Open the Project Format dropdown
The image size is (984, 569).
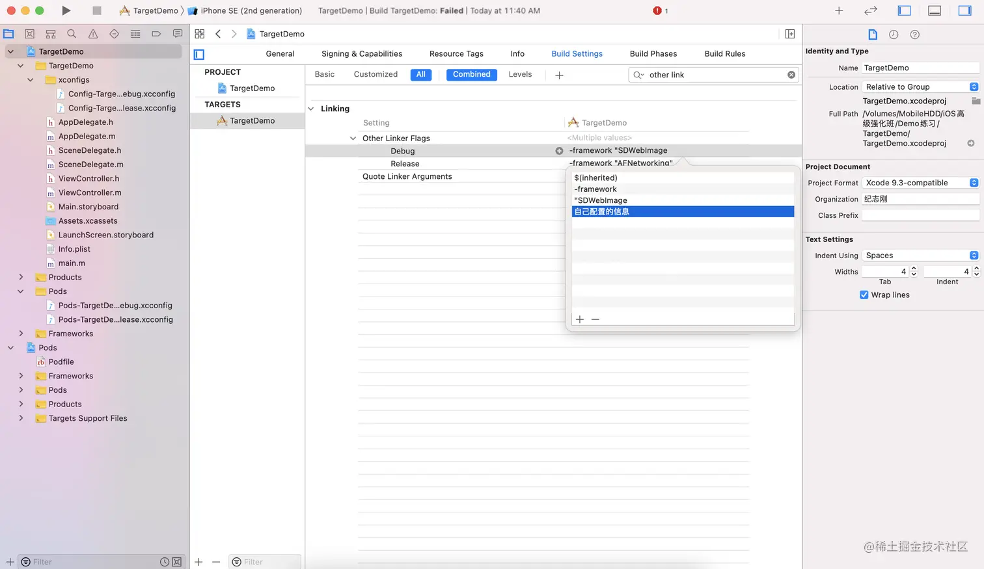pyautogui.click(x=921, y=183)
